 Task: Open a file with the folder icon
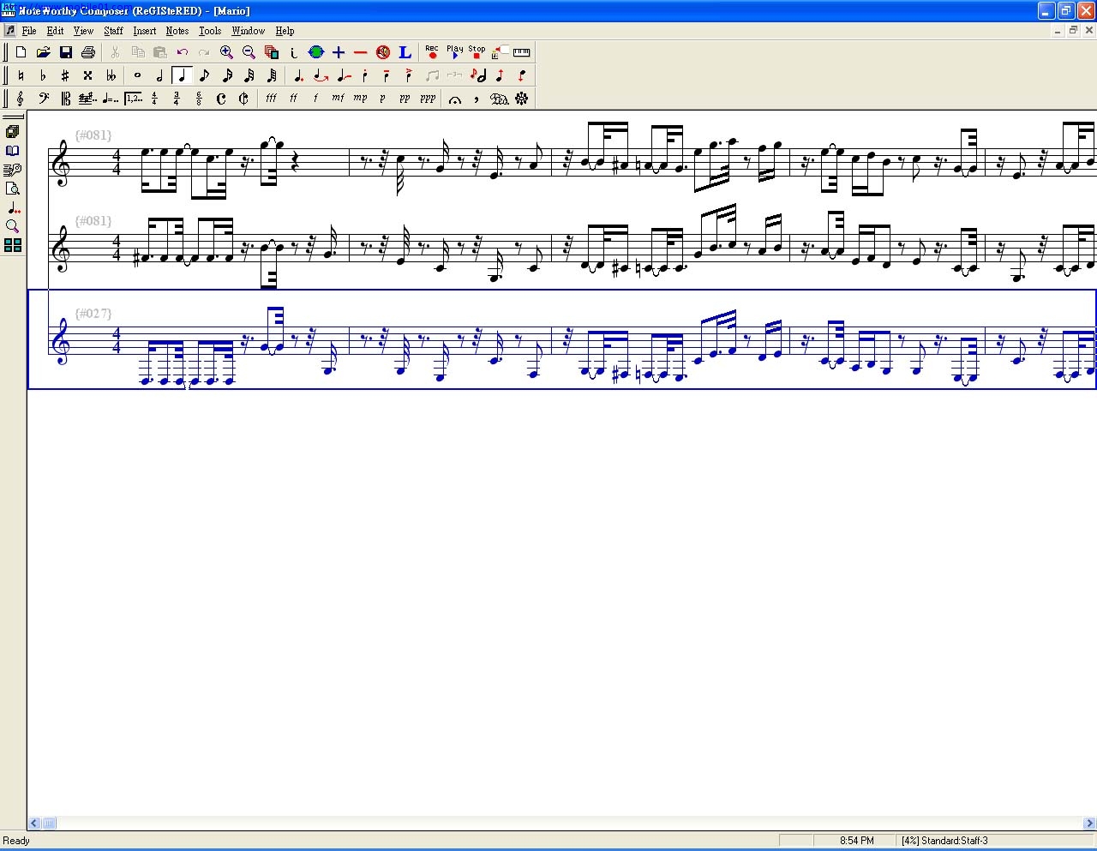click(x=43, y=52)
